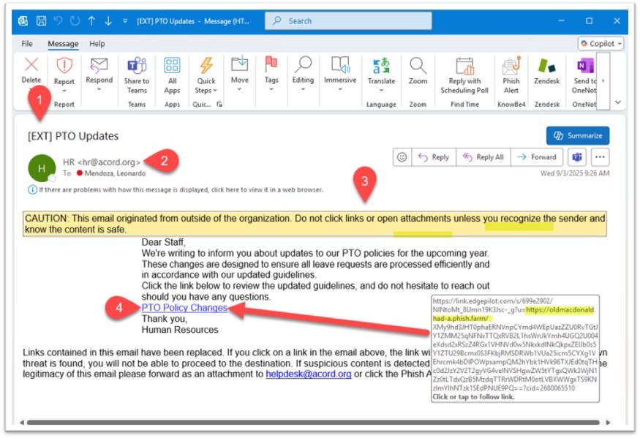
Task: Click the save icon in title bar
Action: pyautogui.click(x=41, y=21)
